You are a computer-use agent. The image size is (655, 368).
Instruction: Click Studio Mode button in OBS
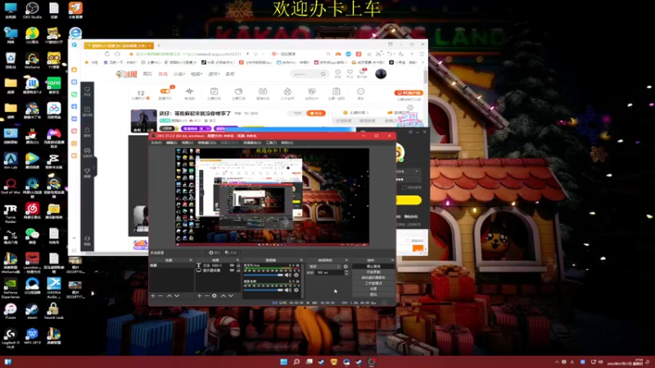(373, 283)
